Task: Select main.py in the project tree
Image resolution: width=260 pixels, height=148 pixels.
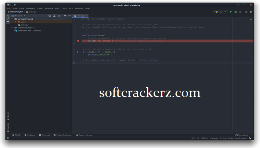Action: [x=23, y=25]
